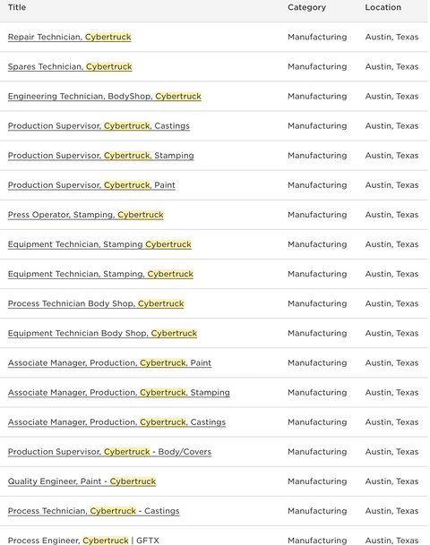Open Quality Engineer, Paint - Cybertruck job
The width and height of the screenshot is (430, 545).
[82, 481]
